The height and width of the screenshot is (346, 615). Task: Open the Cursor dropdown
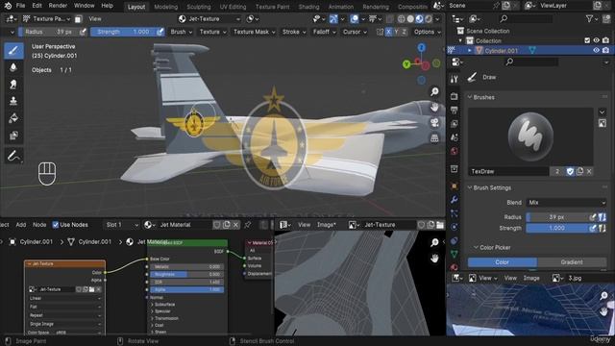pos(355,32)
